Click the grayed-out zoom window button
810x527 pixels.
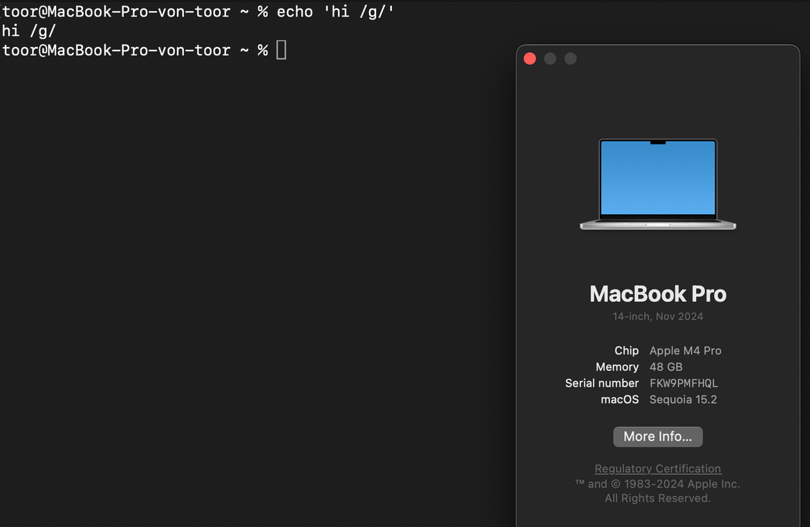coord(570,59)
